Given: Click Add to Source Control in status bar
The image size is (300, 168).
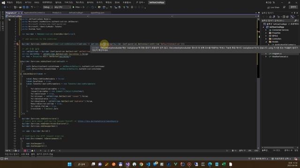Looking at the screenshot, I should click(258, 159).
